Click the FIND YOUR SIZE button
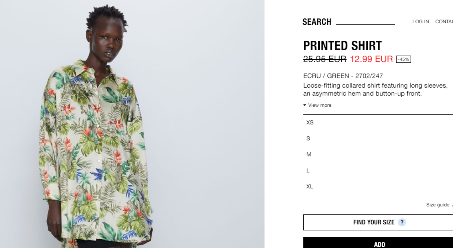 (378, 222)
